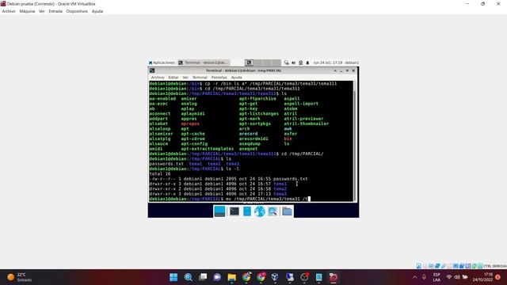Click Show Desktop icon in Xfce dock
The height and width of the screenshot is (285, 507).
point(219,211)
